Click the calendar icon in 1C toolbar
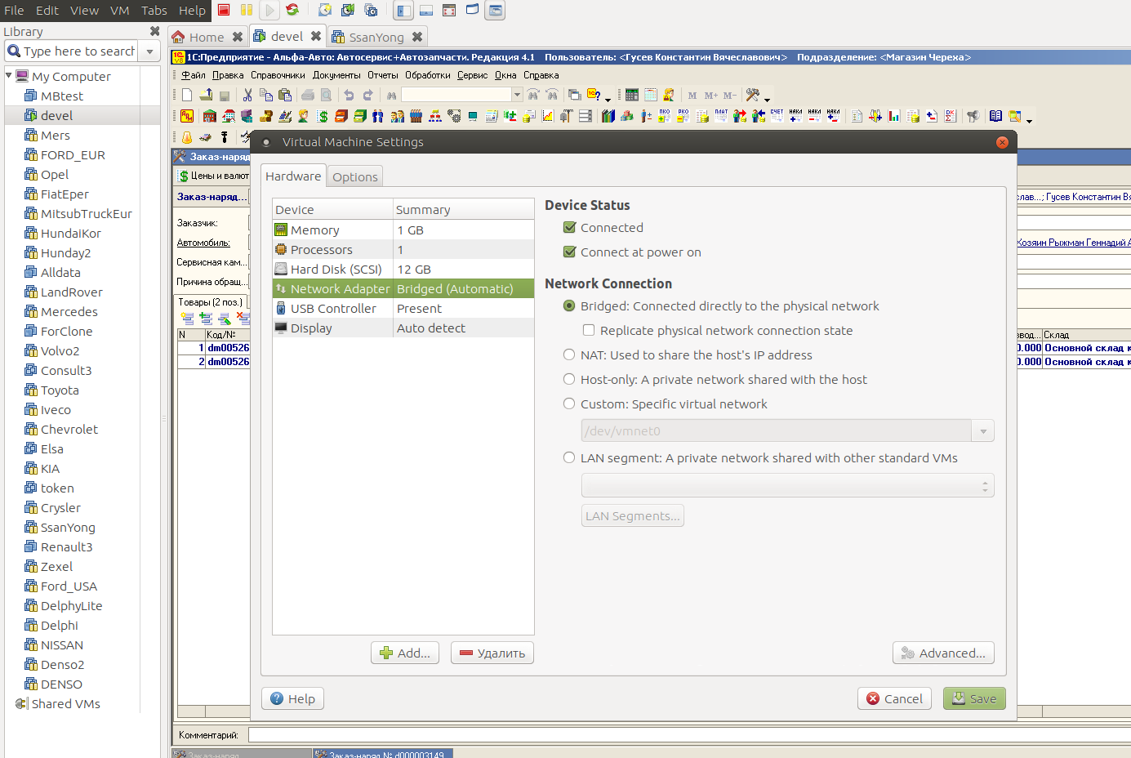Image resolution: width=1131 pixels, height=758 pixels. coord(651,95)
